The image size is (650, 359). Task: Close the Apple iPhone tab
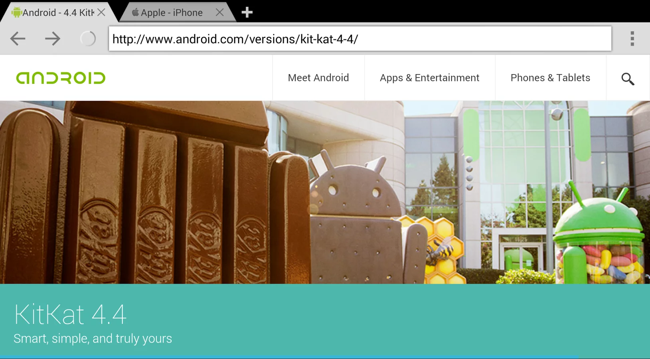[x=219, y=12]
